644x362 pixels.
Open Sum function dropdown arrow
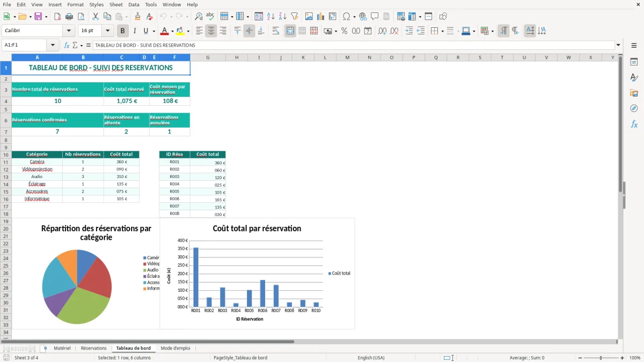82,46
